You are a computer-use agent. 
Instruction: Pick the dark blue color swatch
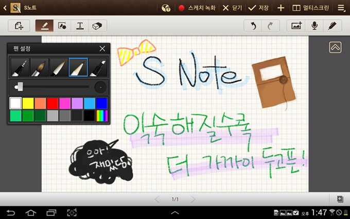click(x=101, y=103)
